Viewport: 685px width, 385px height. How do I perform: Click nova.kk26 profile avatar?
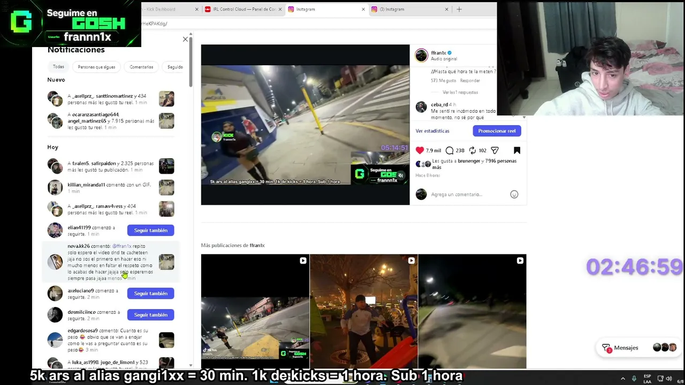point(55,262)
